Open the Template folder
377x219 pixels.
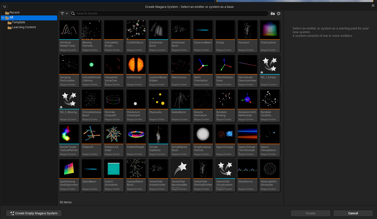pyautogui.click(x=17, y=22)
